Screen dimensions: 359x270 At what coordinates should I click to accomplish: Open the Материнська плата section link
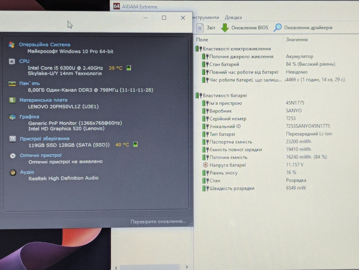coord(43,100)
